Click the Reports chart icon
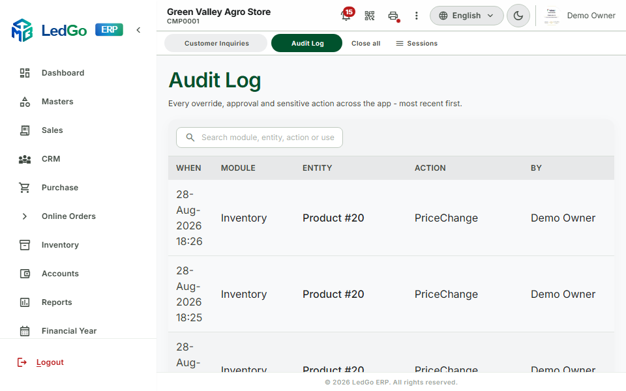Screen dimensions: 626x391 (25, 302)
